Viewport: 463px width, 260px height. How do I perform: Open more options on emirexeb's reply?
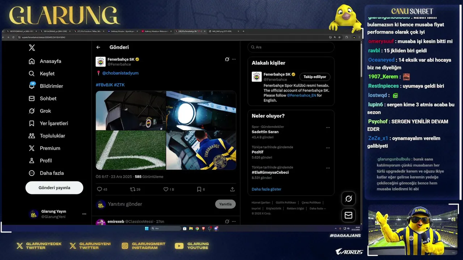(x=234, y=221)
